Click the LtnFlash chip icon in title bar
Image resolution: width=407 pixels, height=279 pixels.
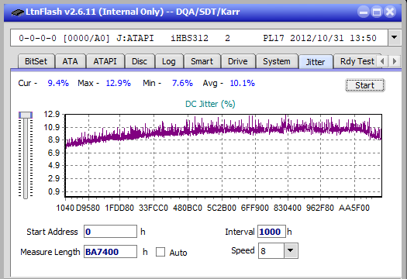click(17, 12)
